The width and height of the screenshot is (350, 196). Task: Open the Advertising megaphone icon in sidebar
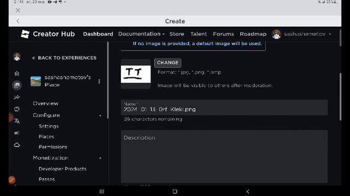click(17, 133)
